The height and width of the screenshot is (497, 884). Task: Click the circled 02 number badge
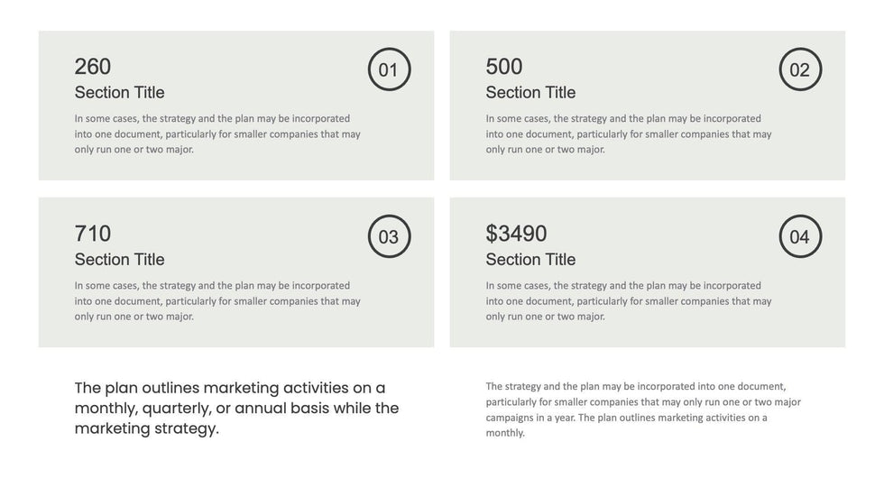[800, 69]
